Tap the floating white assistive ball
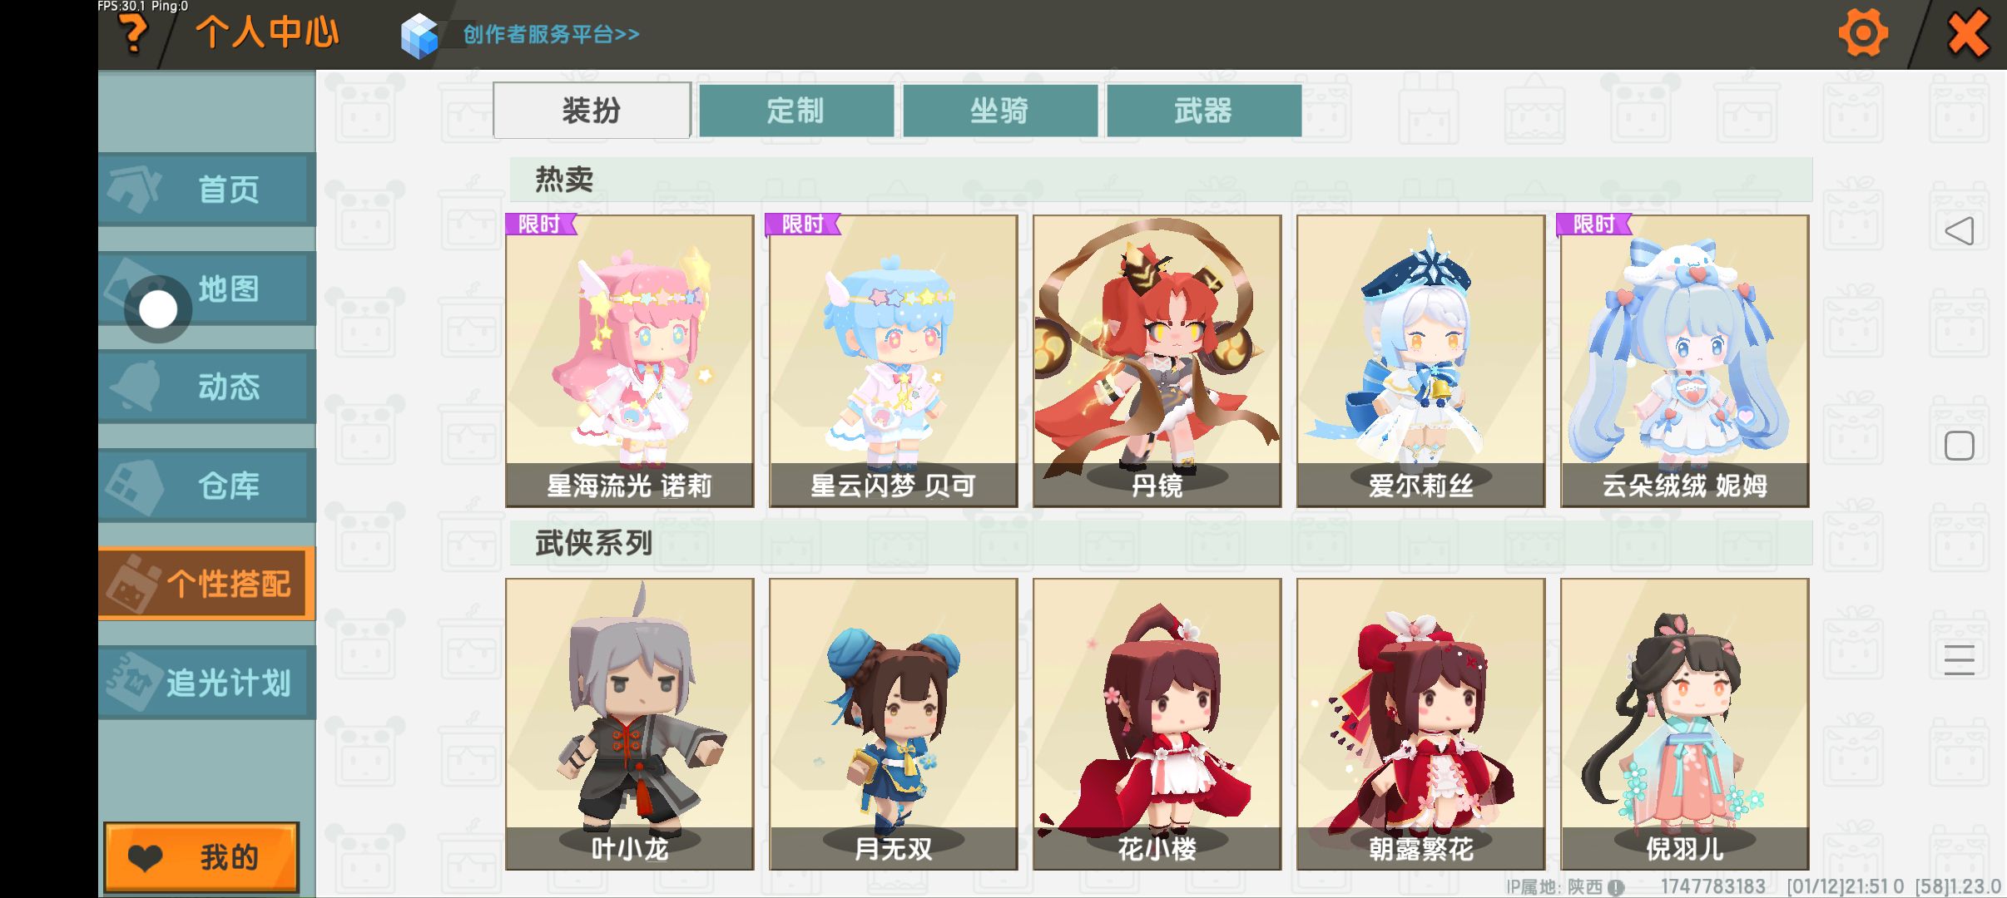The height and width of the screenshot is (898, 2007). click(158, 310)
